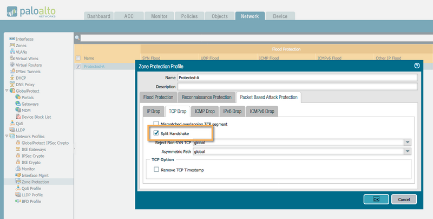Click the help question mark icon in dialog

tap(417, 66)
